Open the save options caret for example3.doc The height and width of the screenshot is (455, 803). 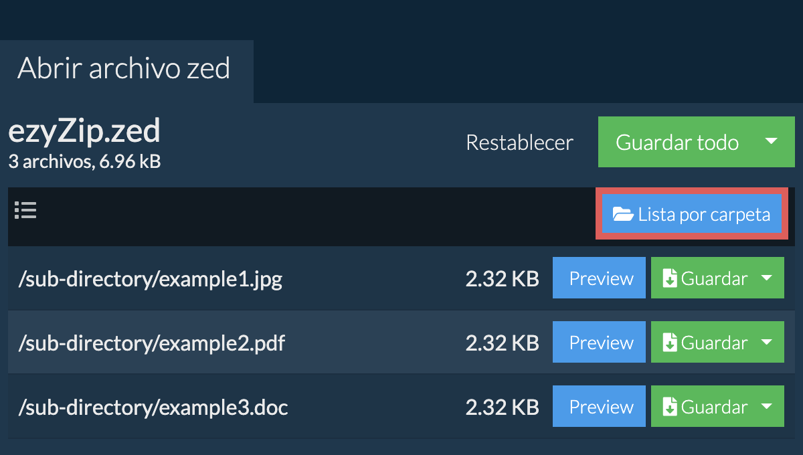[x=768, y=407]
